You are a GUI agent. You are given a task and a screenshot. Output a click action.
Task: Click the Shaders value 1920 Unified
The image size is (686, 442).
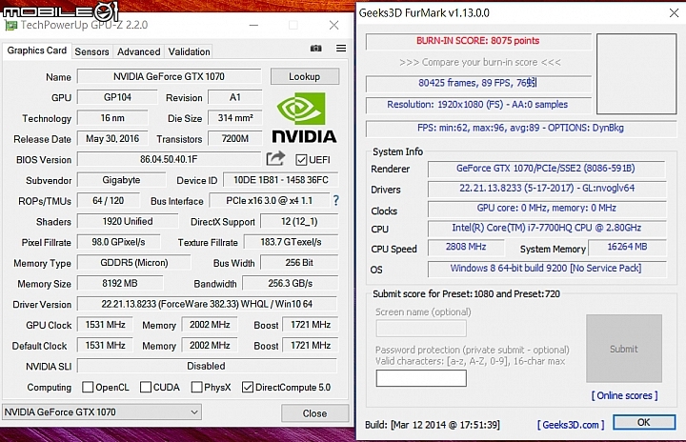[x=128, y=221]
